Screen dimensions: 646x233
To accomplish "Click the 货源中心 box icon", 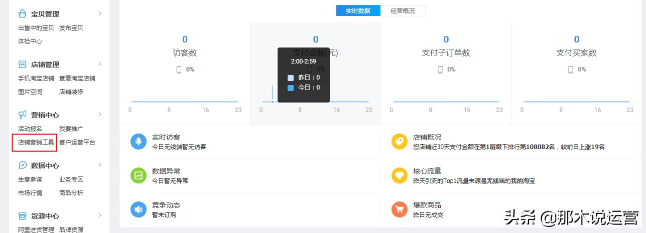I will (22, 216).
